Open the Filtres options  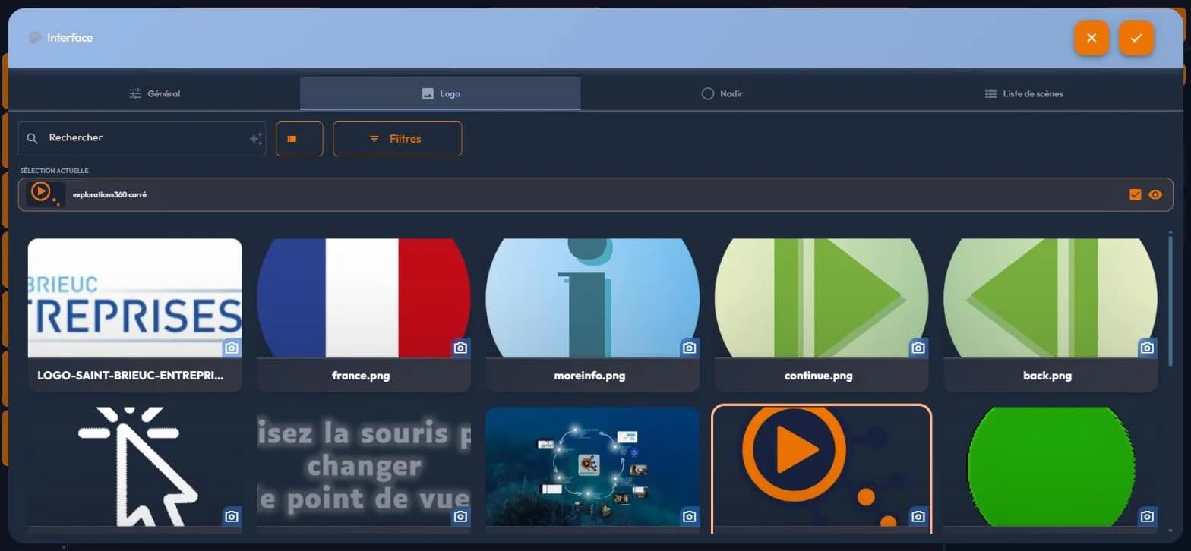[397, 139]
